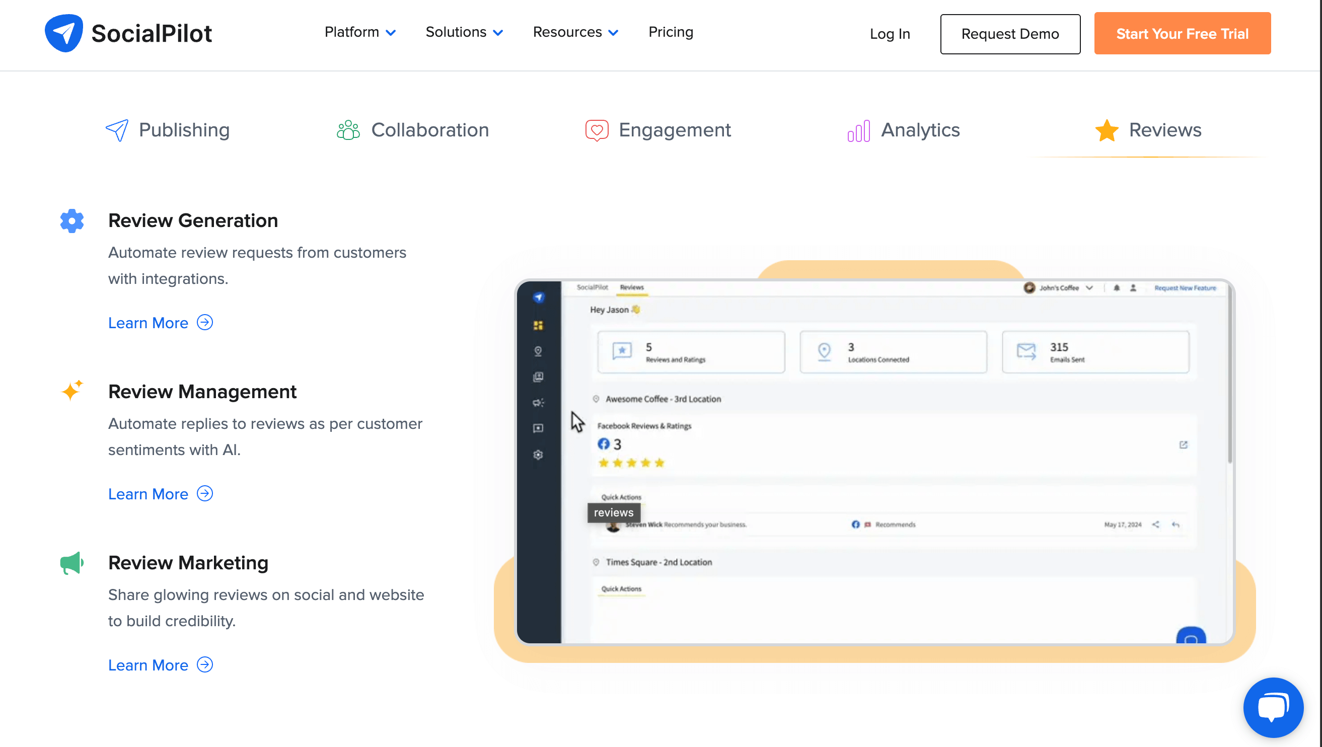The image size is (1322, 747).
Task: Click the Log In link
Action: [x=890, y=34]
